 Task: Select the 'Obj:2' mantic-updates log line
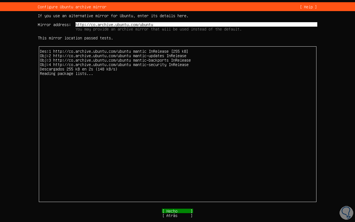[x=113, y=56]
